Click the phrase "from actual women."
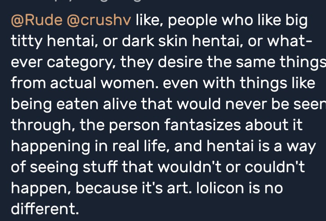 [84, 83]
